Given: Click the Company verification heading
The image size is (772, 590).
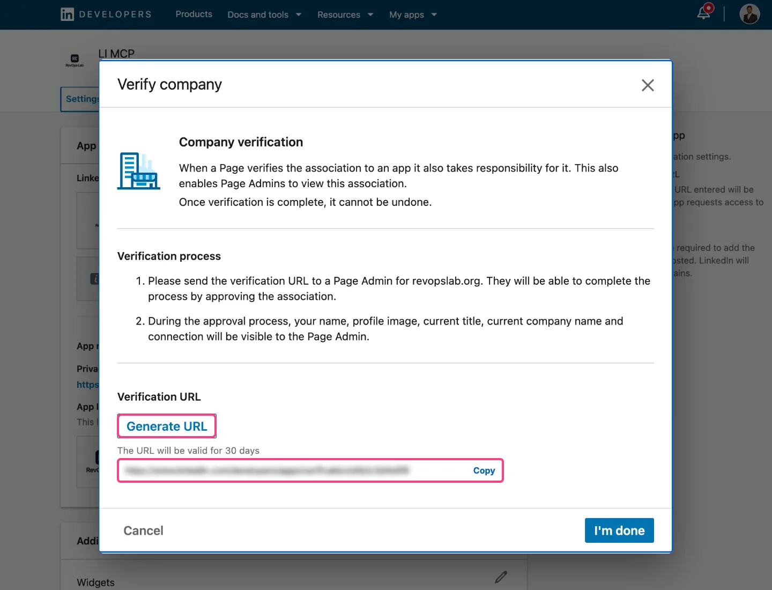Looking at the screenshot, I should (x=241, y=142).
